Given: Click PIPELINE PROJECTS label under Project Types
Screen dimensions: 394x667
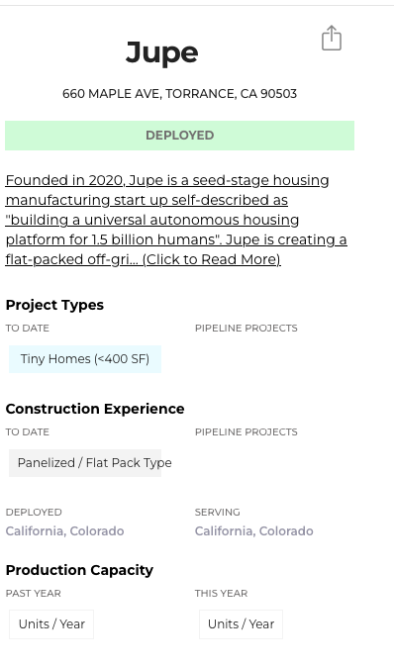Looking at the screenshot, I should pyautogui.click(x=246, y=328).
